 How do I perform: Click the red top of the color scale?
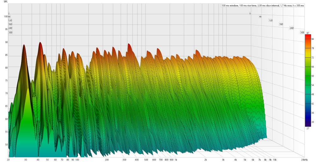(308, 36)
